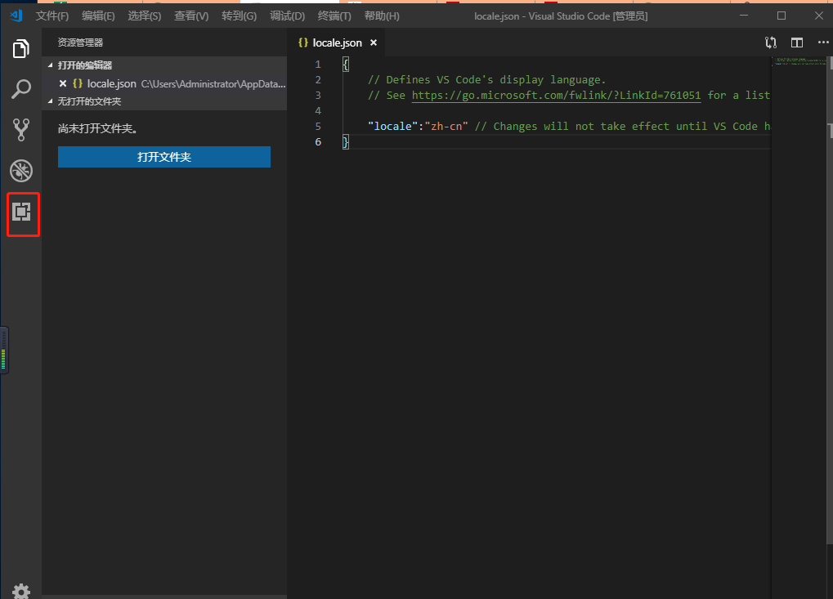Open the 编辑(E) menu

click(98, 16)
